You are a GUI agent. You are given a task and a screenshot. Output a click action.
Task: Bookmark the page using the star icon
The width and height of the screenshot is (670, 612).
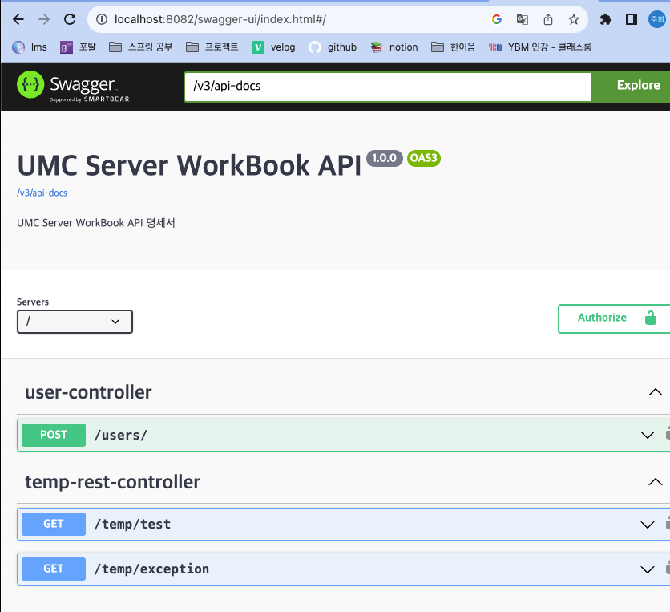573,18
